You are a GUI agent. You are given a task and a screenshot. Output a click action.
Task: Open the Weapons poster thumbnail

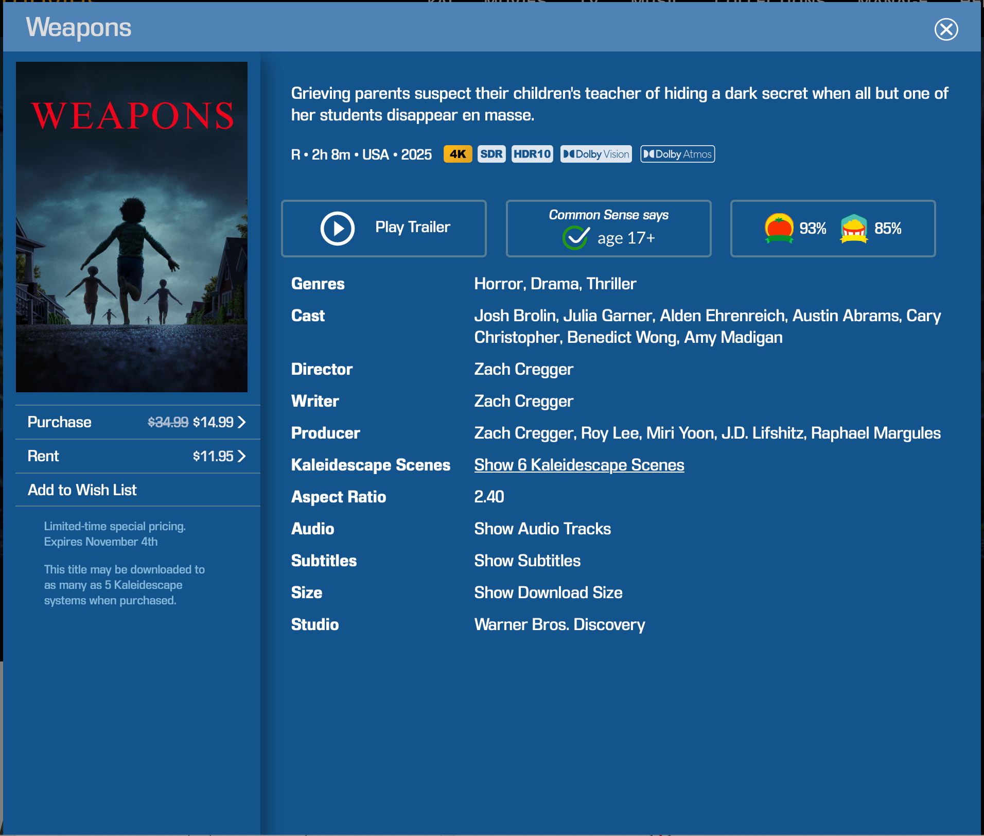coord(132,227)
